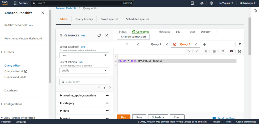This screenshot has height=124, width=259.
Task: Click the Filter tables search field
Action: pyautogui.click(x=84, y=82)
